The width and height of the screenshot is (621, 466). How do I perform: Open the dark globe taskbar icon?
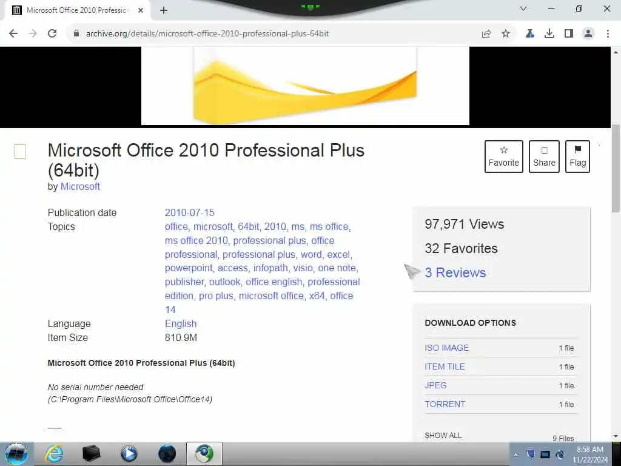(x=167, y=454)
